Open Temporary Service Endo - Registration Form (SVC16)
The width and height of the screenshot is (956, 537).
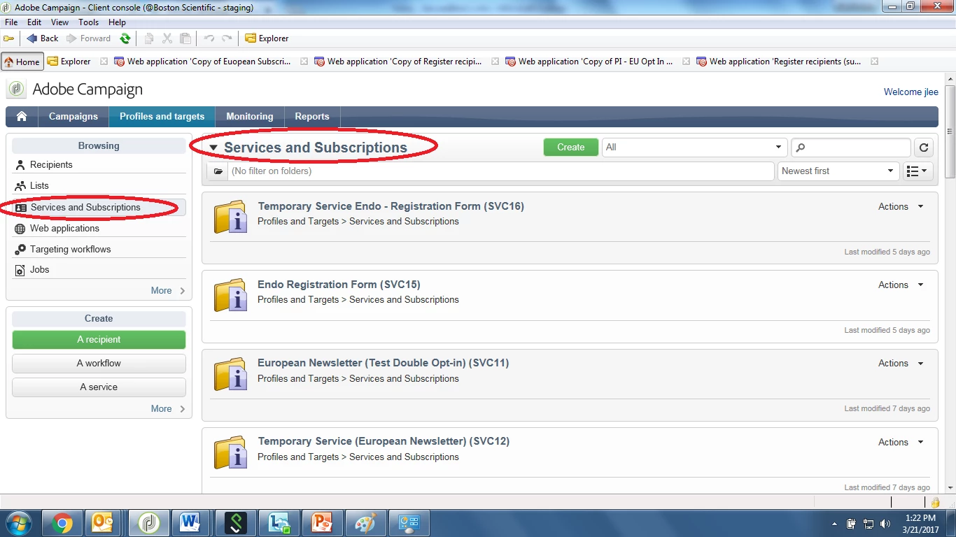pyautogui.click(x=391, y=206)
